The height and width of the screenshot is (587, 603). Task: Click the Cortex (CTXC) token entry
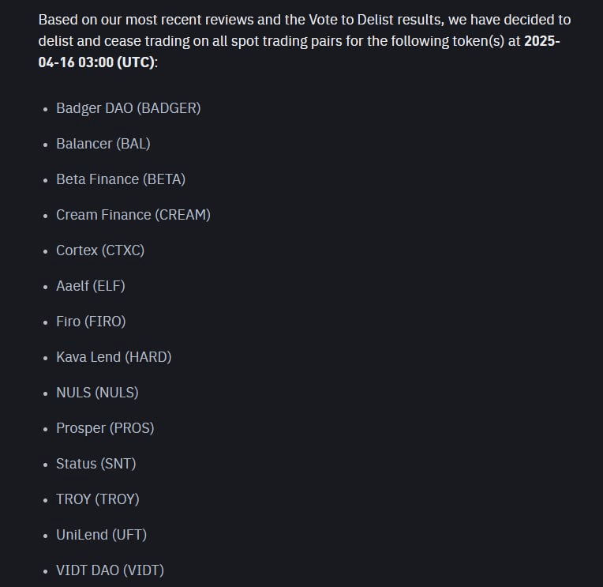click(x=99, y=250)
